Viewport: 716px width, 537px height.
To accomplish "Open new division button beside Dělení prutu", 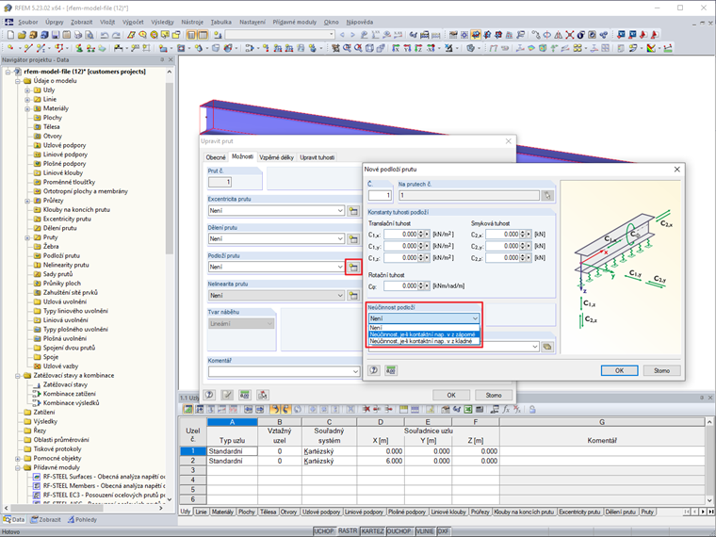I will coord(353,238).
